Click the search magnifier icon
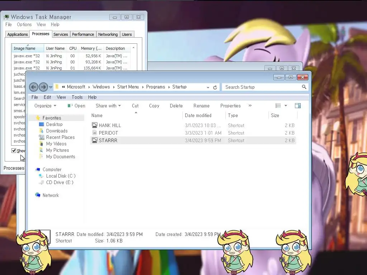The height and width of the screenshot is (275, 367). [x=304, y=87]
